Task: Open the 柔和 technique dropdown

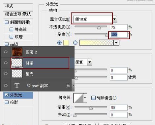Action: (90, 62)
